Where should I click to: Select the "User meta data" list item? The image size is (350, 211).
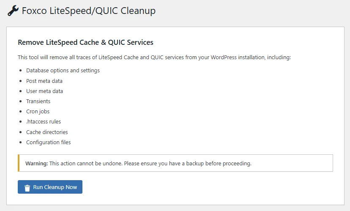click(x=44, y=91)
